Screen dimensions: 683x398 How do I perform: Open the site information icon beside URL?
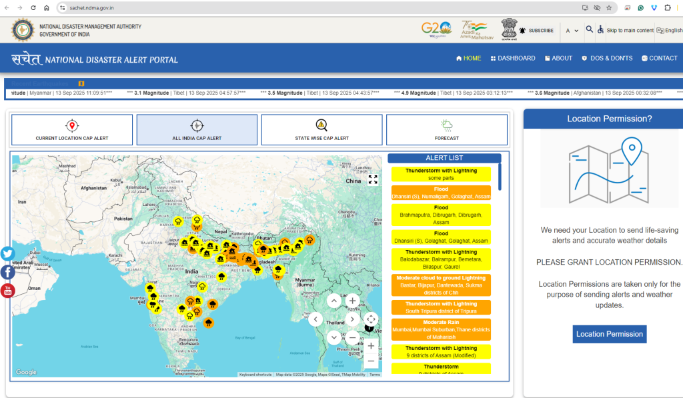click(x=63, y=8)
